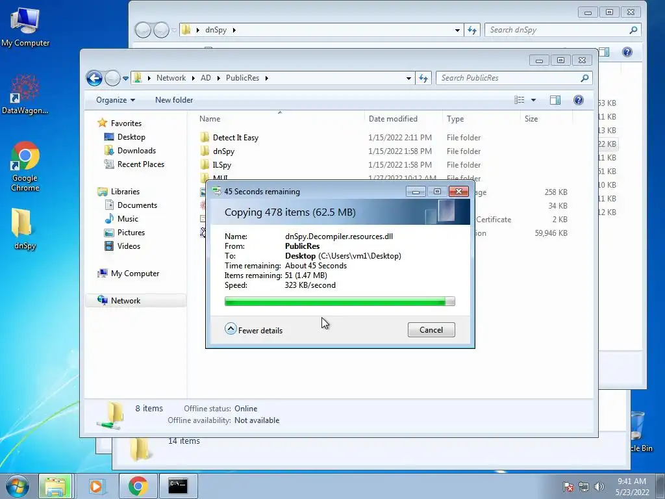Open Windows Media Player from taskbar
Viewport: 665px width, 499px height.
tap(96, 486)
